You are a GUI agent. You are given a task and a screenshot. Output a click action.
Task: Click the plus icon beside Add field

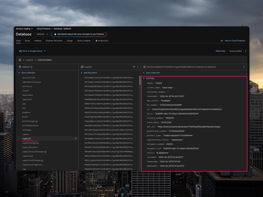tap(144, 78)
